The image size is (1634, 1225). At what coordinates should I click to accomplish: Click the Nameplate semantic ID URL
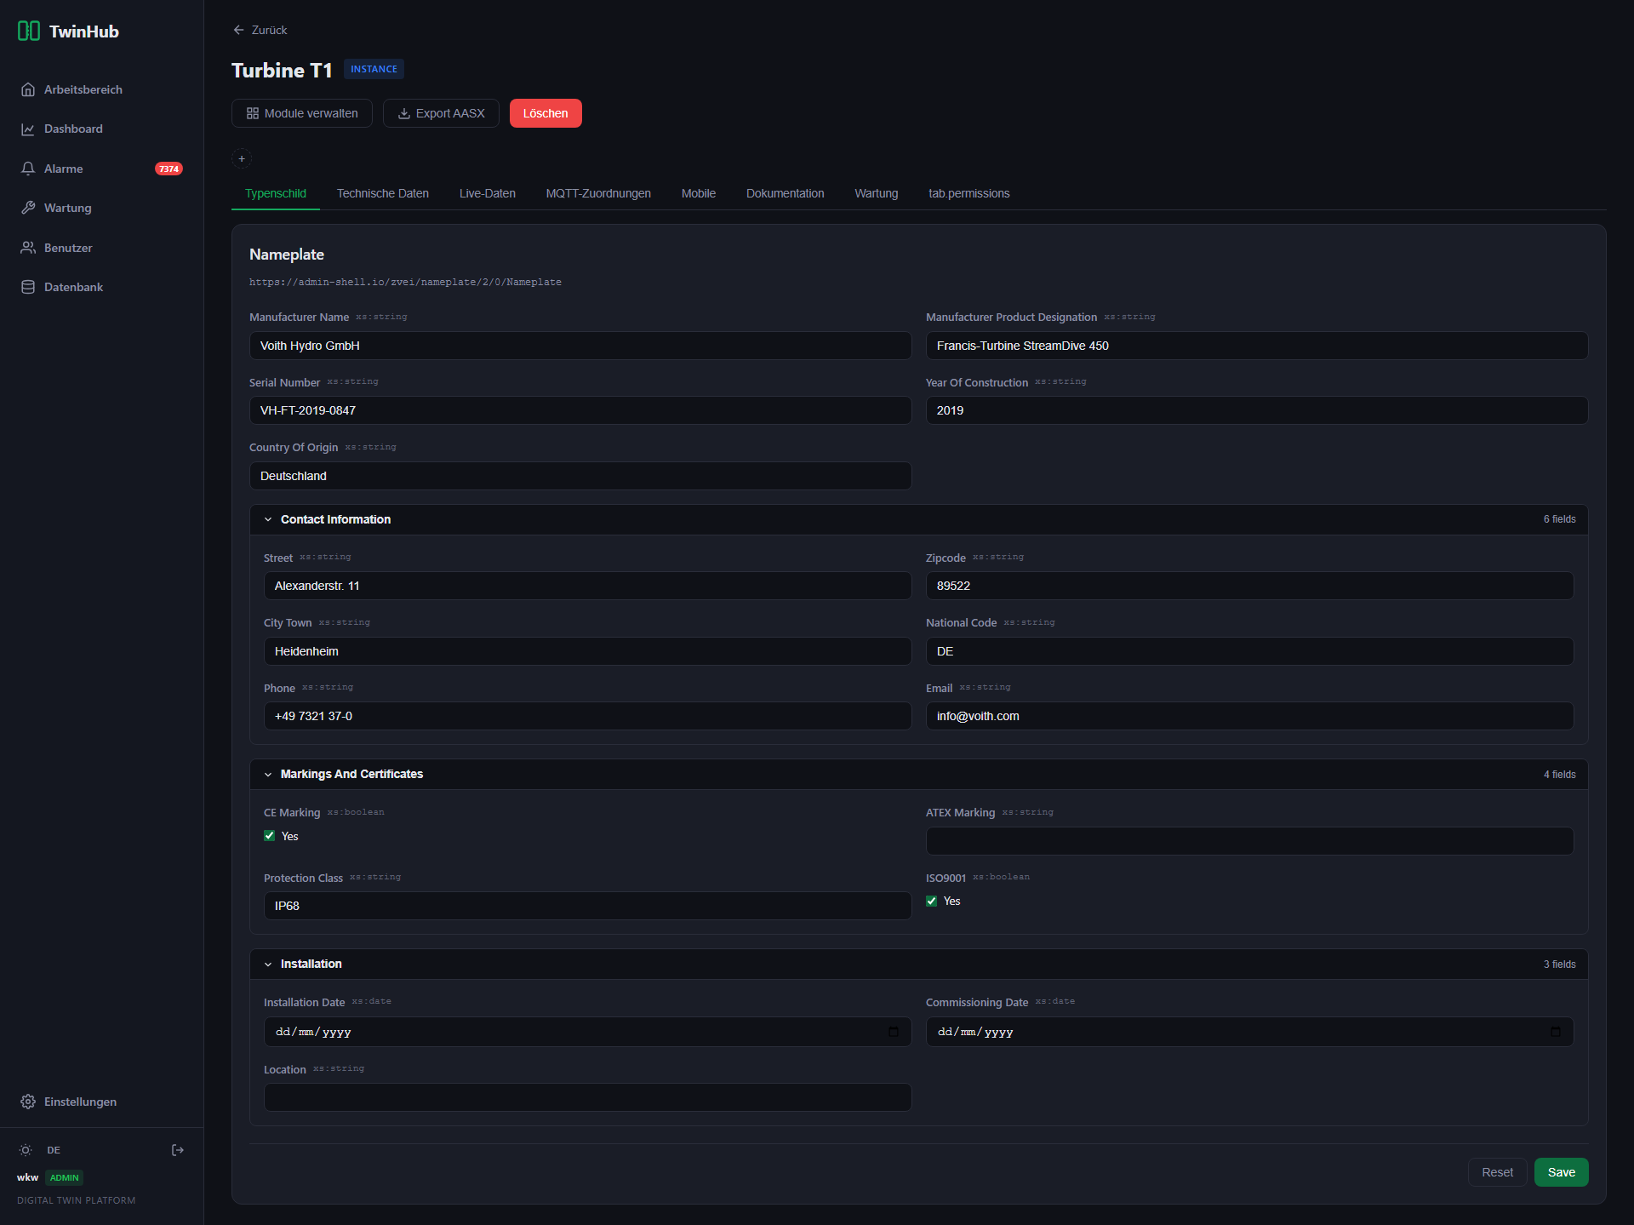[405, 282]
